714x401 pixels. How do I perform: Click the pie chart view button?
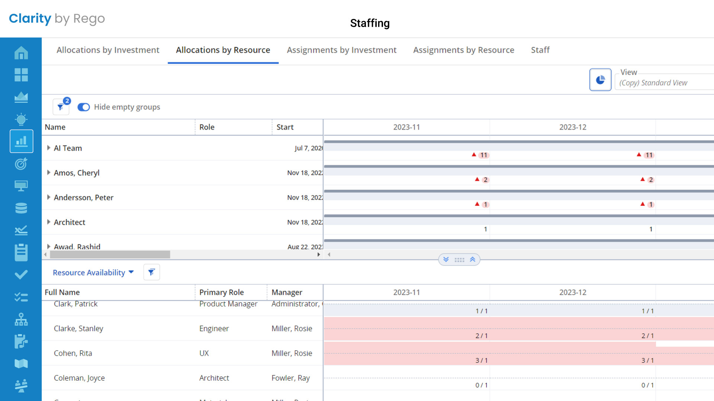pos(600,80)
